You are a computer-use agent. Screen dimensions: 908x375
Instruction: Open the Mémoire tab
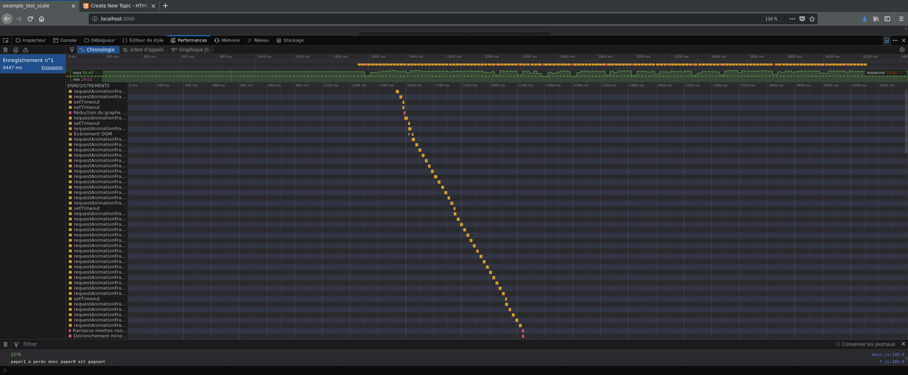pos(227,40)
